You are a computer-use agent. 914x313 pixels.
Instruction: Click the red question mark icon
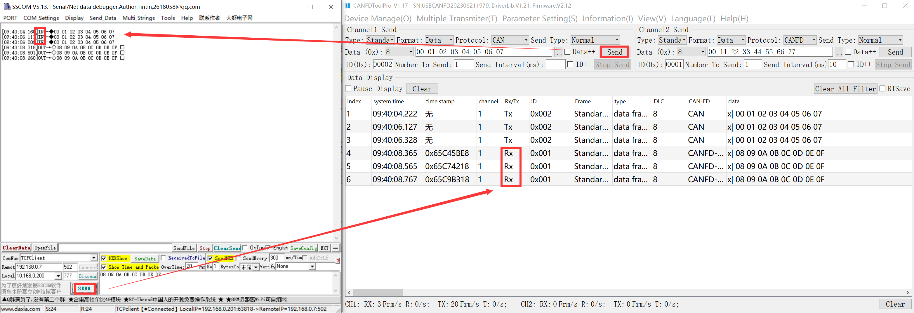click(338, 261)
